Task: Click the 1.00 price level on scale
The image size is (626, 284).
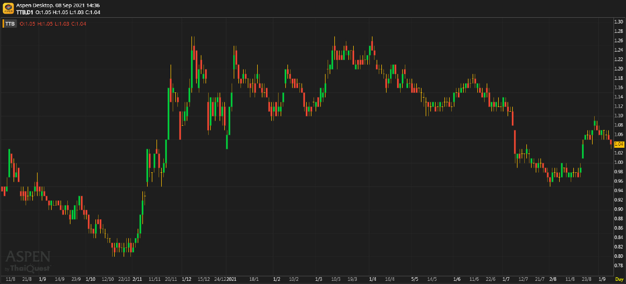Action: coord(619,162)
